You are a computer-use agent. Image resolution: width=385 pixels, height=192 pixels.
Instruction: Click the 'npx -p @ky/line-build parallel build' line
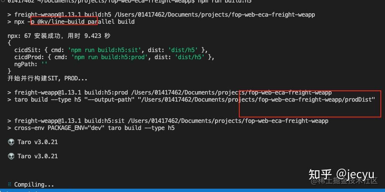(x=71, y=22)
